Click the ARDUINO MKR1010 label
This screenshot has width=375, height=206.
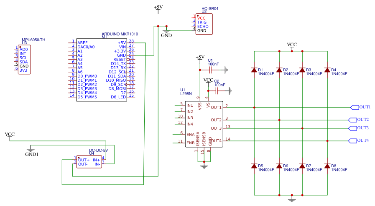[x=120, y=34]
